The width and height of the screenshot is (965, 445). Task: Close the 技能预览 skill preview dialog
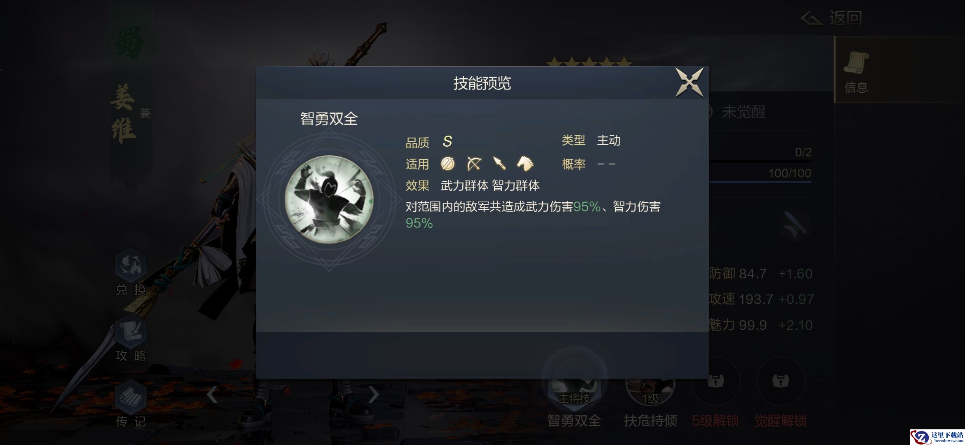[689, 82]
